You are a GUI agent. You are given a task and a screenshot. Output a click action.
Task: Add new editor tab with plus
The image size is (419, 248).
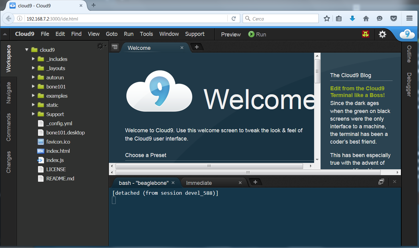pos(197,47)
